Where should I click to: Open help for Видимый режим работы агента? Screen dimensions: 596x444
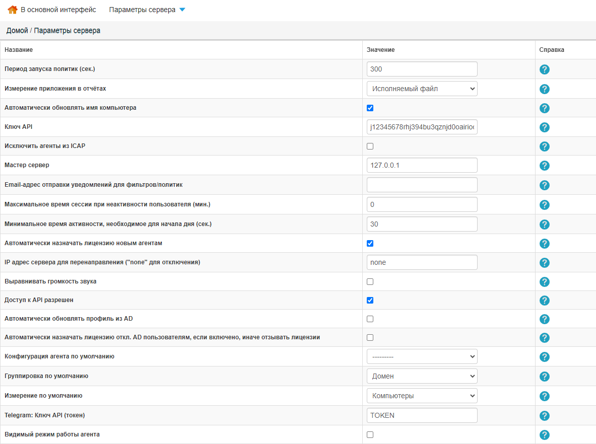point(544,434)
